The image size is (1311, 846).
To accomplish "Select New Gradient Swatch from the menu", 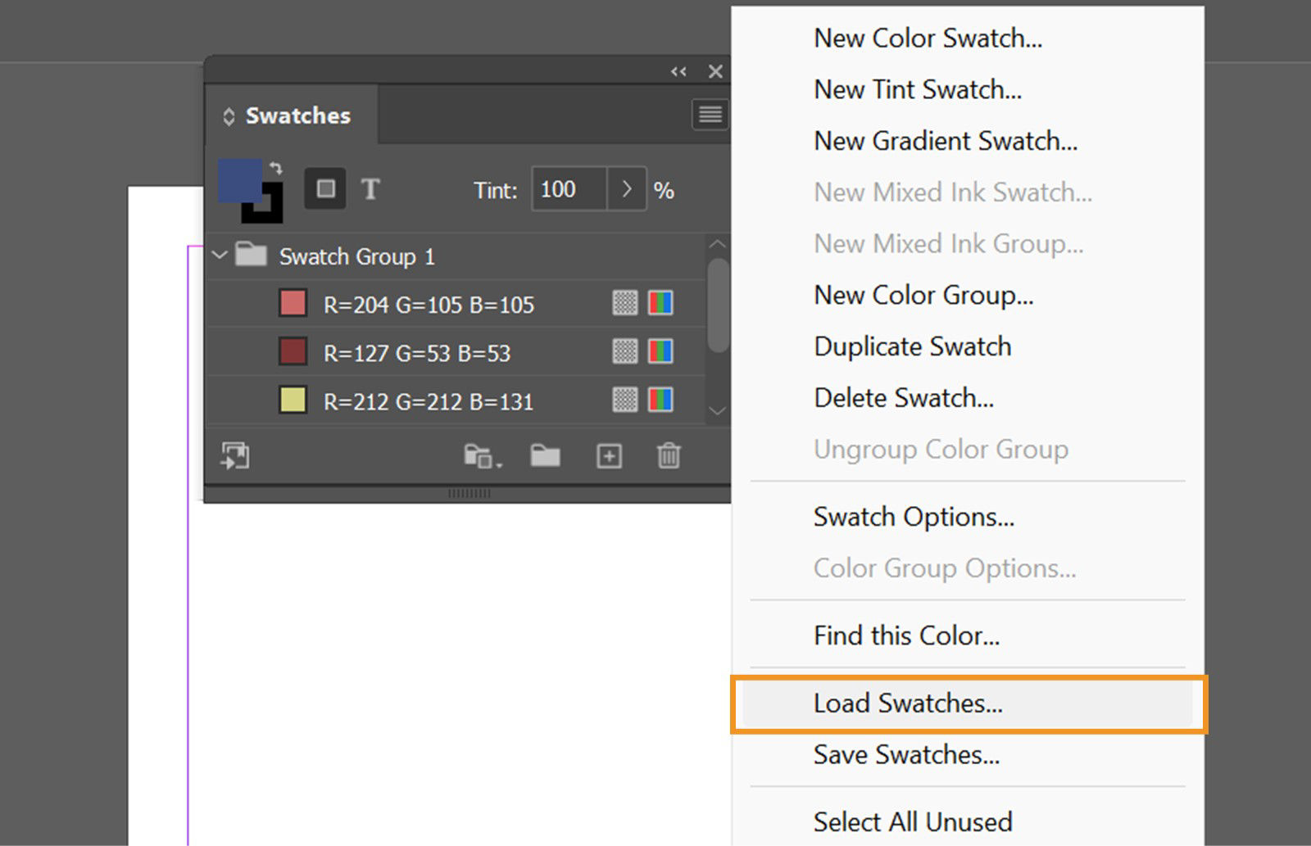I will tap(946, 140).
